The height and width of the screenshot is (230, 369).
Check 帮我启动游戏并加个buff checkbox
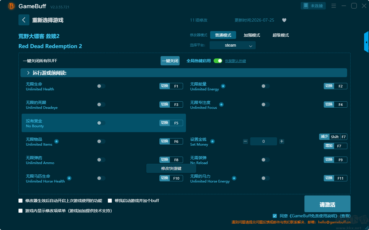pyautogui.click(x=110, y=201)
